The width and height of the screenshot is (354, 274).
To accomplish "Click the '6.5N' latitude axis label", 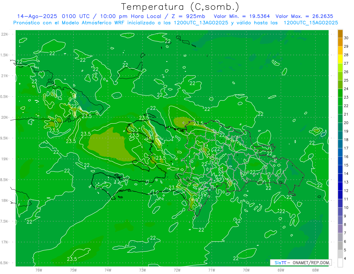I will click(4, 263).
